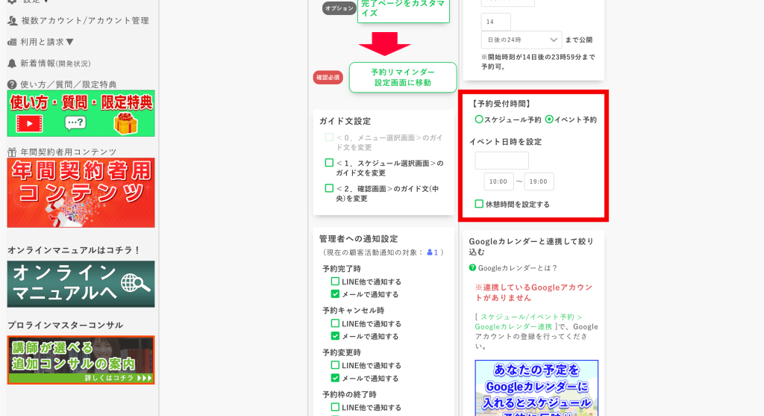Open the スケジュール/イベント予約 > Googleカレンダー連携 link
Viewport: 764px width, 416px height.
pos(528,322)
